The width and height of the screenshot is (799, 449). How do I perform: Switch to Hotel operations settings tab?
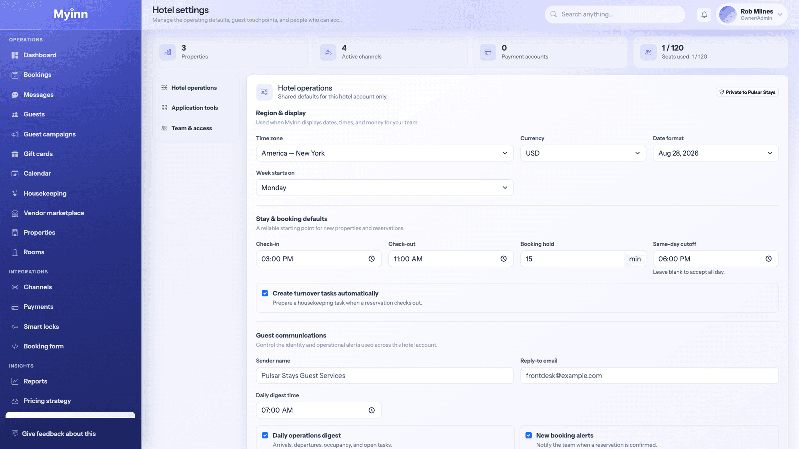(195, 88)
